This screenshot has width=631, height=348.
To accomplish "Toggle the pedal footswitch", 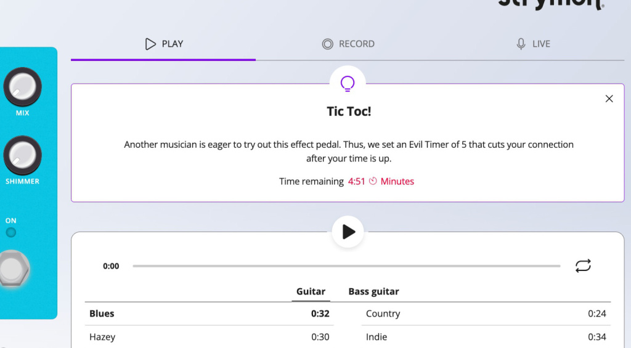I will (x=13, y=268).
